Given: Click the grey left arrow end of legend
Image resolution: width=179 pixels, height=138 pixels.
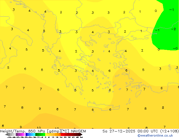Looking at the screenshot, I should click(6, 135).
